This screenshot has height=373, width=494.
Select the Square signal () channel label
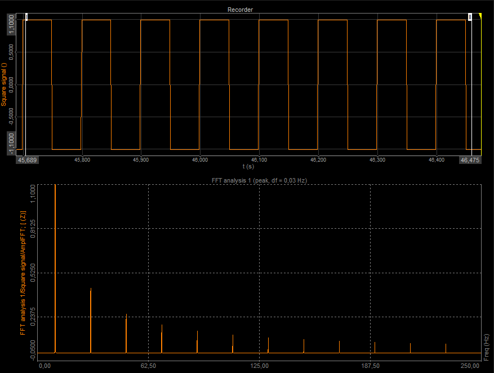coord(4,85)
